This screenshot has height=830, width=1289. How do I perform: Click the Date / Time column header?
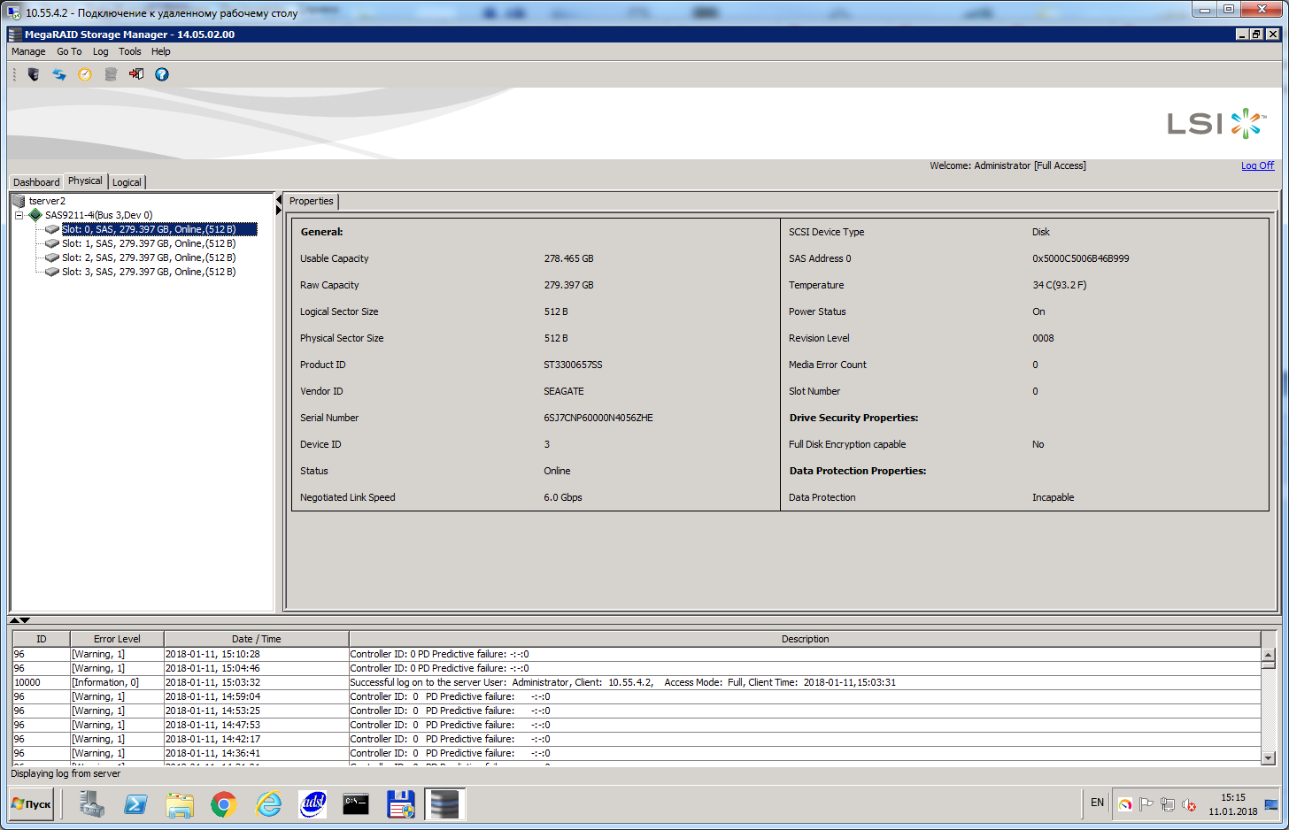(256, 639)
